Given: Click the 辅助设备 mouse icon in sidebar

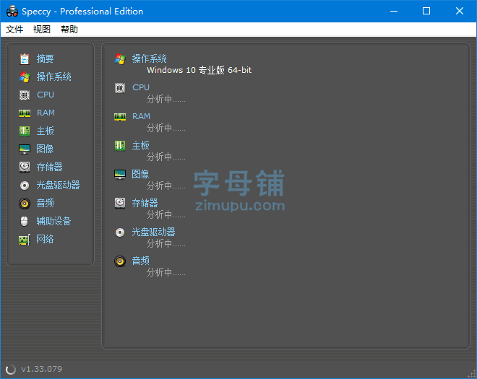Looking at the screenshot, I should pyautogui.click(x=25, y=221).
